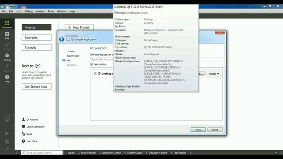This screenshot has width=283, height=159.
Task: Toggle sidebar button left of locator
Action: (x=17, y=153)
